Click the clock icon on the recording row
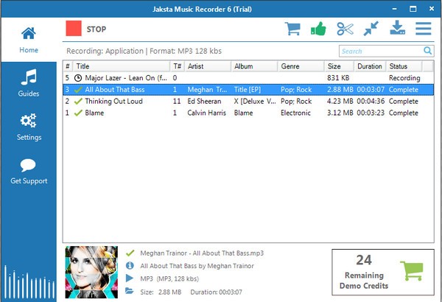This screenshot has width=442, height=302. [x=78, y=78]
